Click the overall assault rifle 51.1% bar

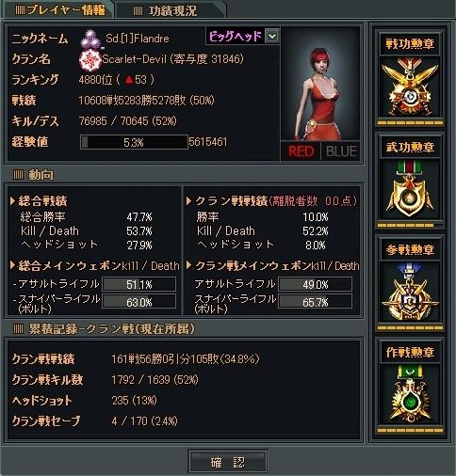coord(139,284)
